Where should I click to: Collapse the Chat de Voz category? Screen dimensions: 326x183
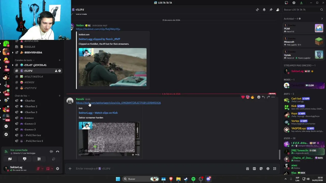tap(22, 96)
